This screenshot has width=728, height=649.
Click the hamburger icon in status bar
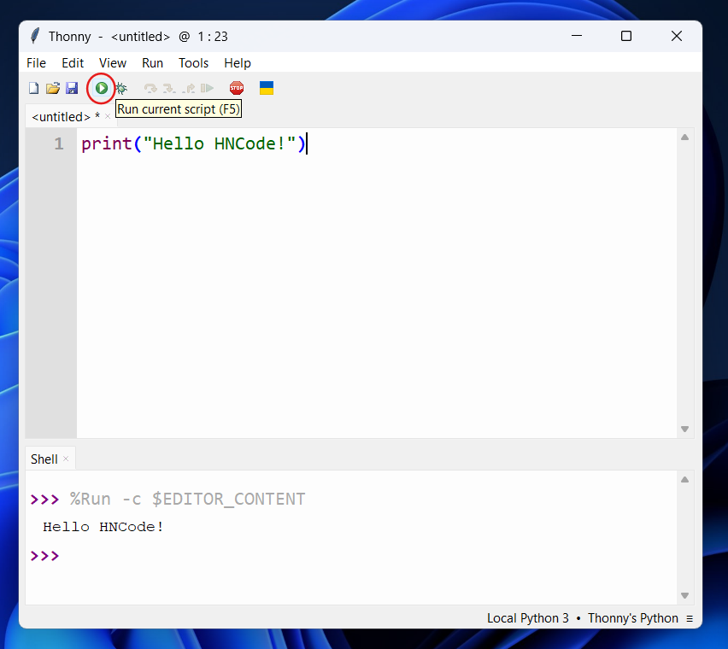690,619
